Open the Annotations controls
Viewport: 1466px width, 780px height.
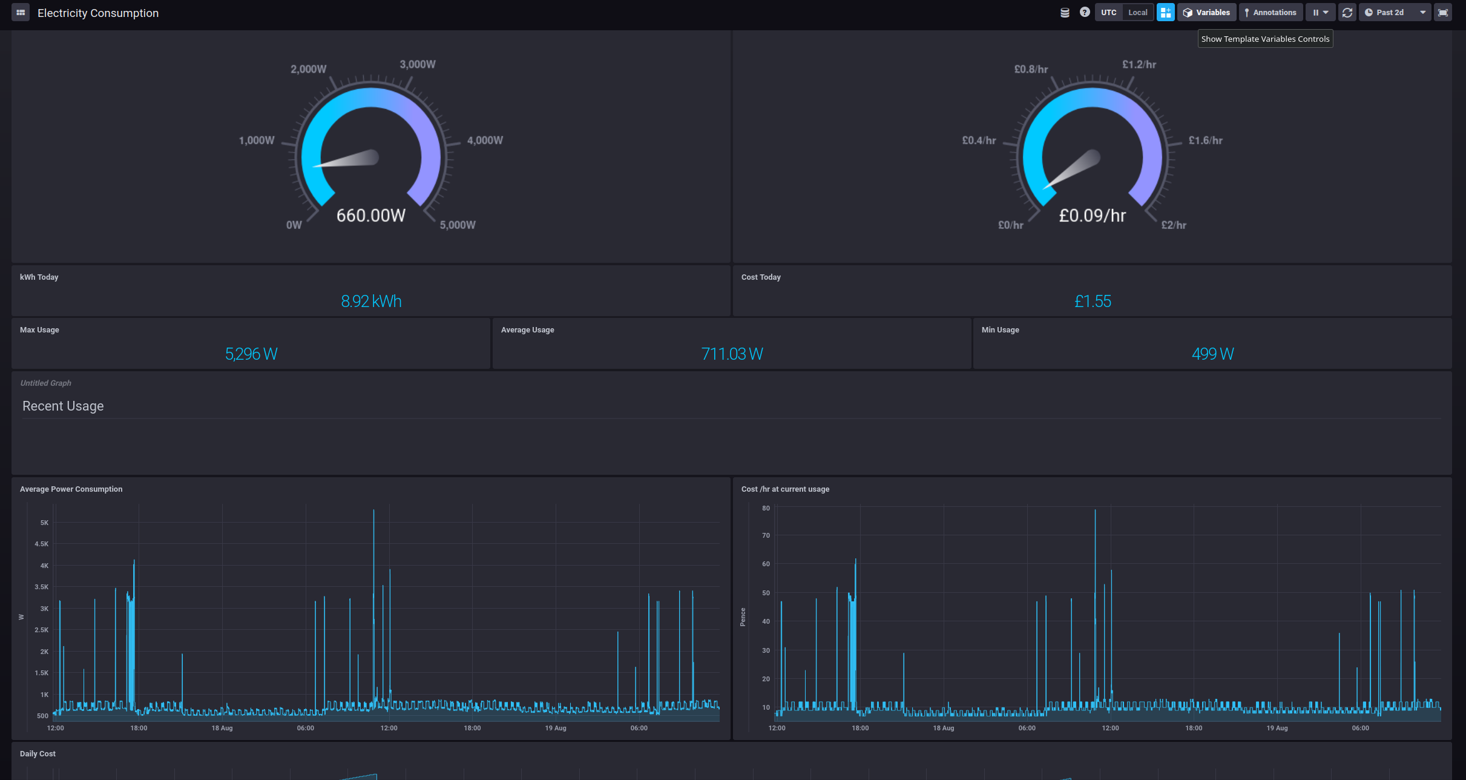click(1270, 12)
